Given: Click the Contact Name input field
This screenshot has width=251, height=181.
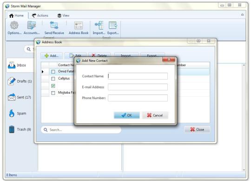Looking at the screenshot, I should pyautogui.click(x=138, y=76).
